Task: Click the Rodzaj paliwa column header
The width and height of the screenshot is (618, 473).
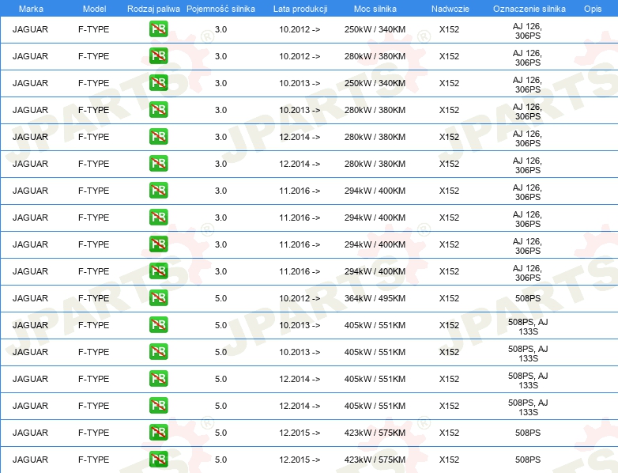Action: pos(153,9)
